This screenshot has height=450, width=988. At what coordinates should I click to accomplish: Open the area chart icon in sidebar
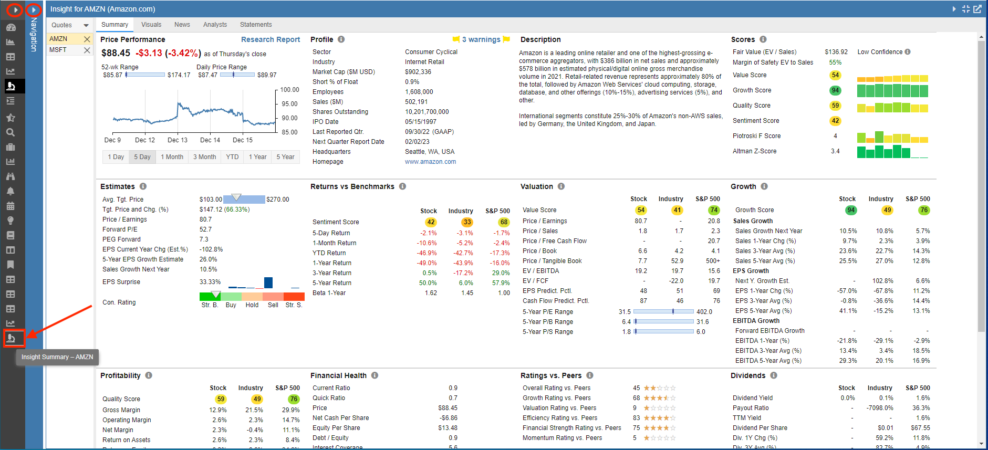(x=11, y=42)
